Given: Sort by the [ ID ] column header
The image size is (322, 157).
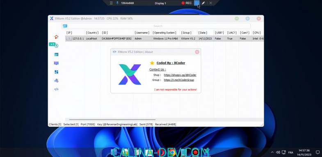Looking at the screenshot, I should (105, 33).
